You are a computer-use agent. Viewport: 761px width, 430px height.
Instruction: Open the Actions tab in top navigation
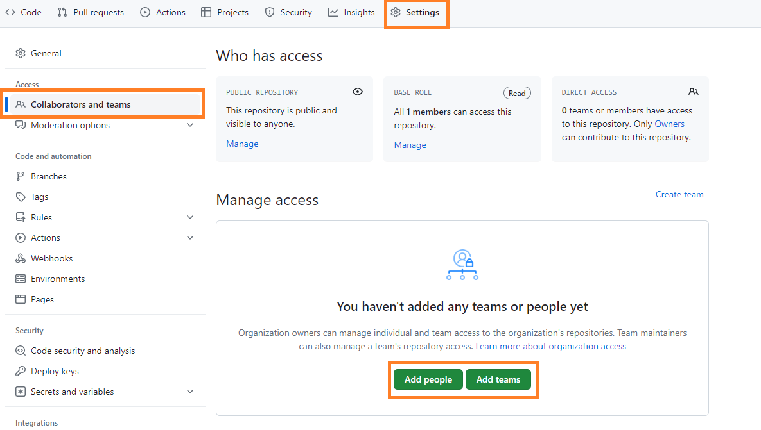pyautogui.click(x=162, y=12)
